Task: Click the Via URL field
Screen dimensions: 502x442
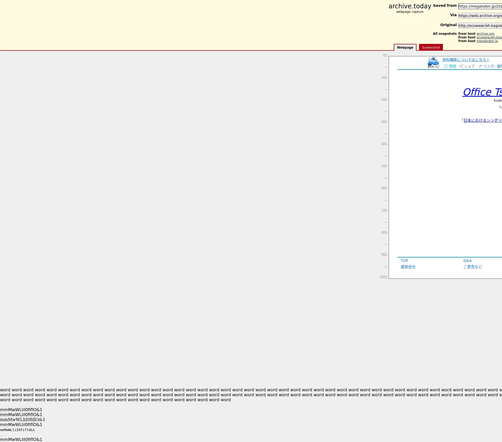Action: 480,16
